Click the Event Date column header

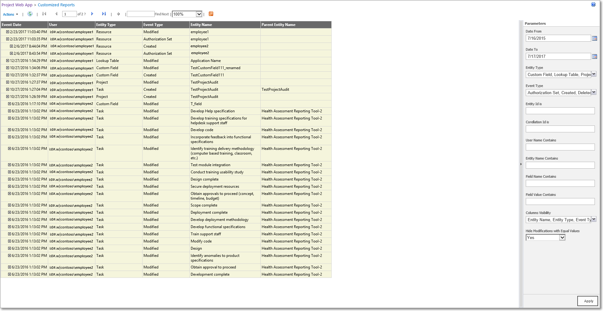point(24,25)
